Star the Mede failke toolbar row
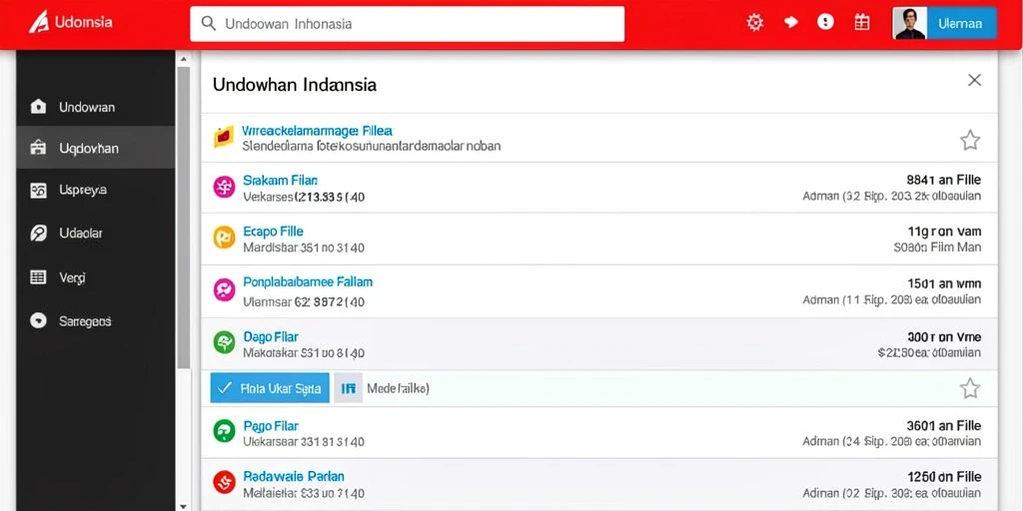1023x511 pixels. click(970, 388)
